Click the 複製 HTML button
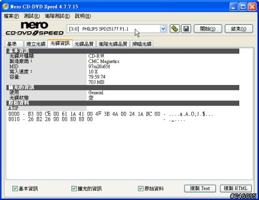This screenshot has width=259, height=200. (x=236, y=188)
